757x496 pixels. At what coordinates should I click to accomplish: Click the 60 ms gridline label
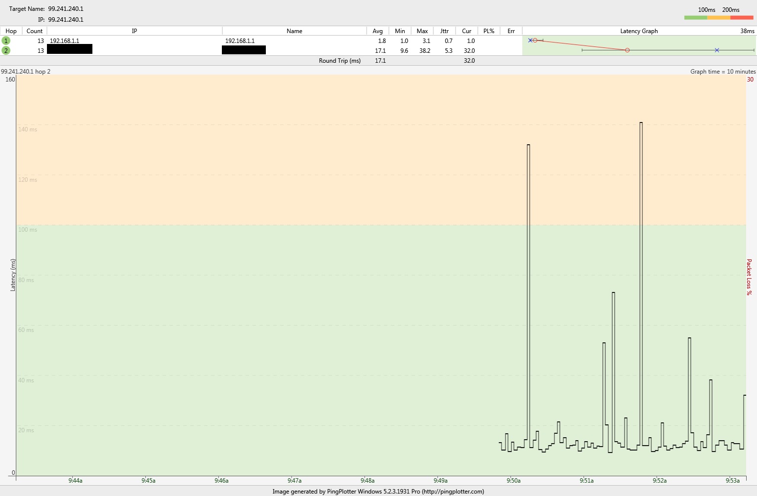(x=26, y=330)
